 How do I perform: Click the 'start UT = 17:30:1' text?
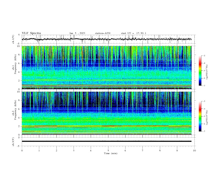tap(134, 33)
